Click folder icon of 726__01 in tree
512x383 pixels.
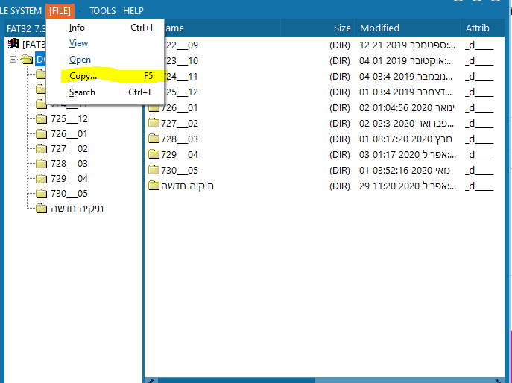point(41,134)
